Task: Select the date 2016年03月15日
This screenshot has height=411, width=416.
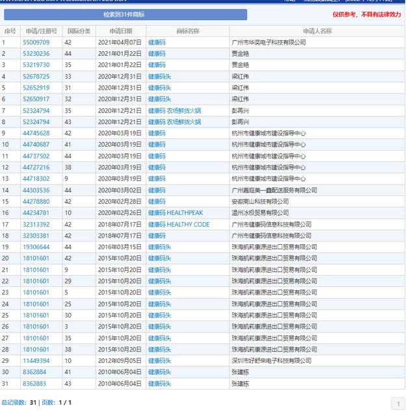Action: [120, 247]
